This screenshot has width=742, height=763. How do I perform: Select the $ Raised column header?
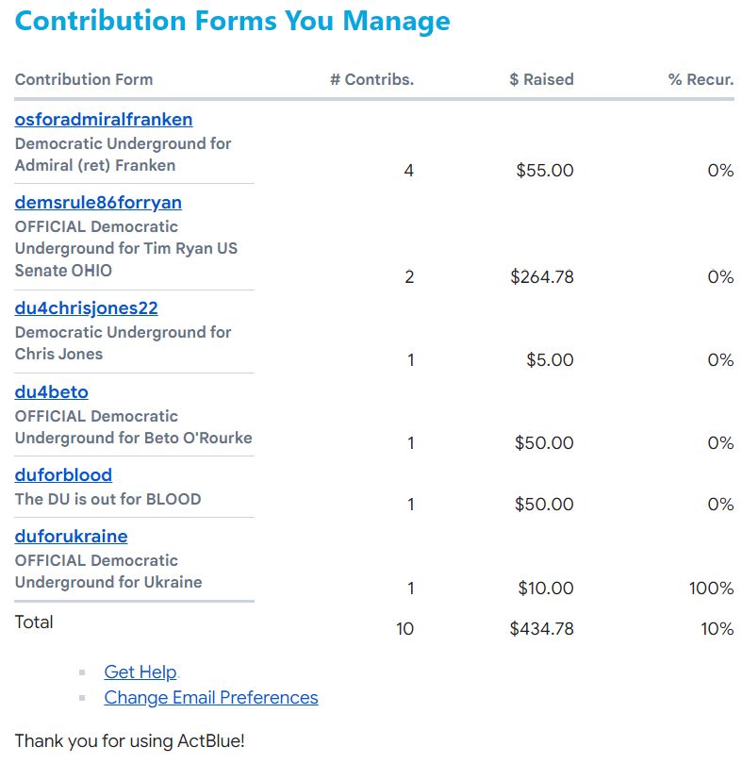(x=541, y=80)
